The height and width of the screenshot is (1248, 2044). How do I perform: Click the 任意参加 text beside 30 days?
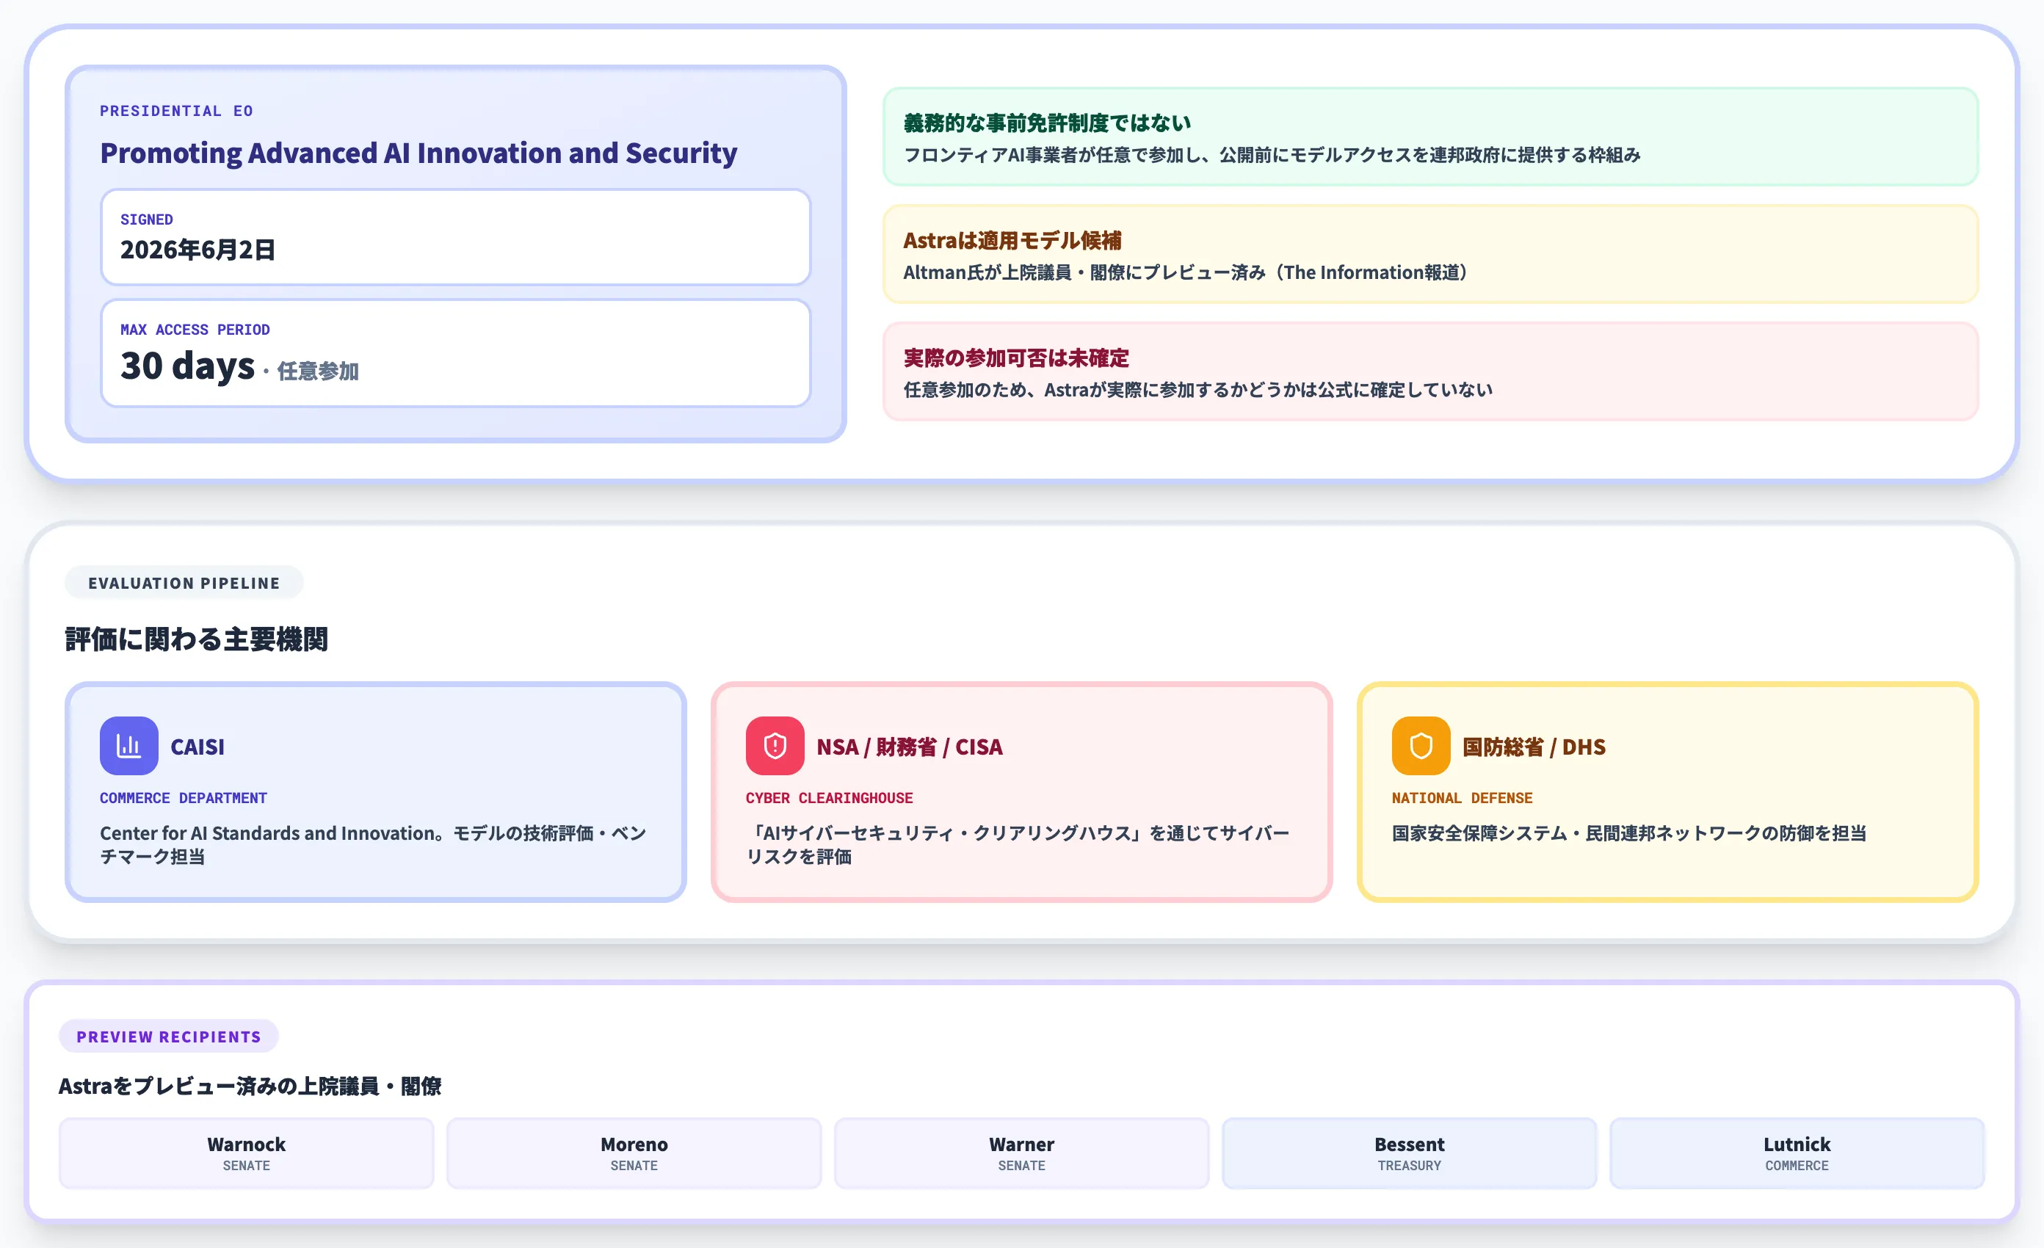318,371
